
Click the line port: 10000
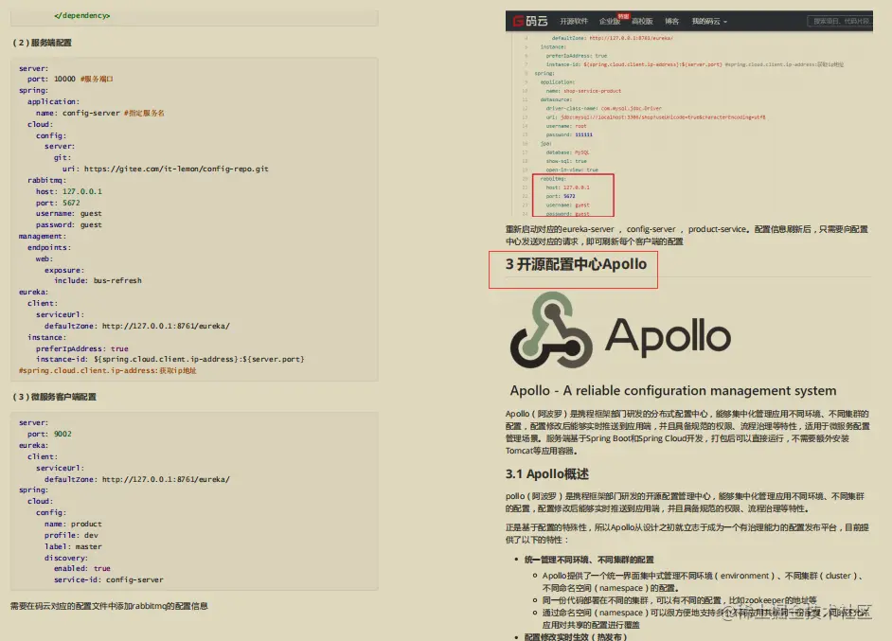click(x=70, y=79)
